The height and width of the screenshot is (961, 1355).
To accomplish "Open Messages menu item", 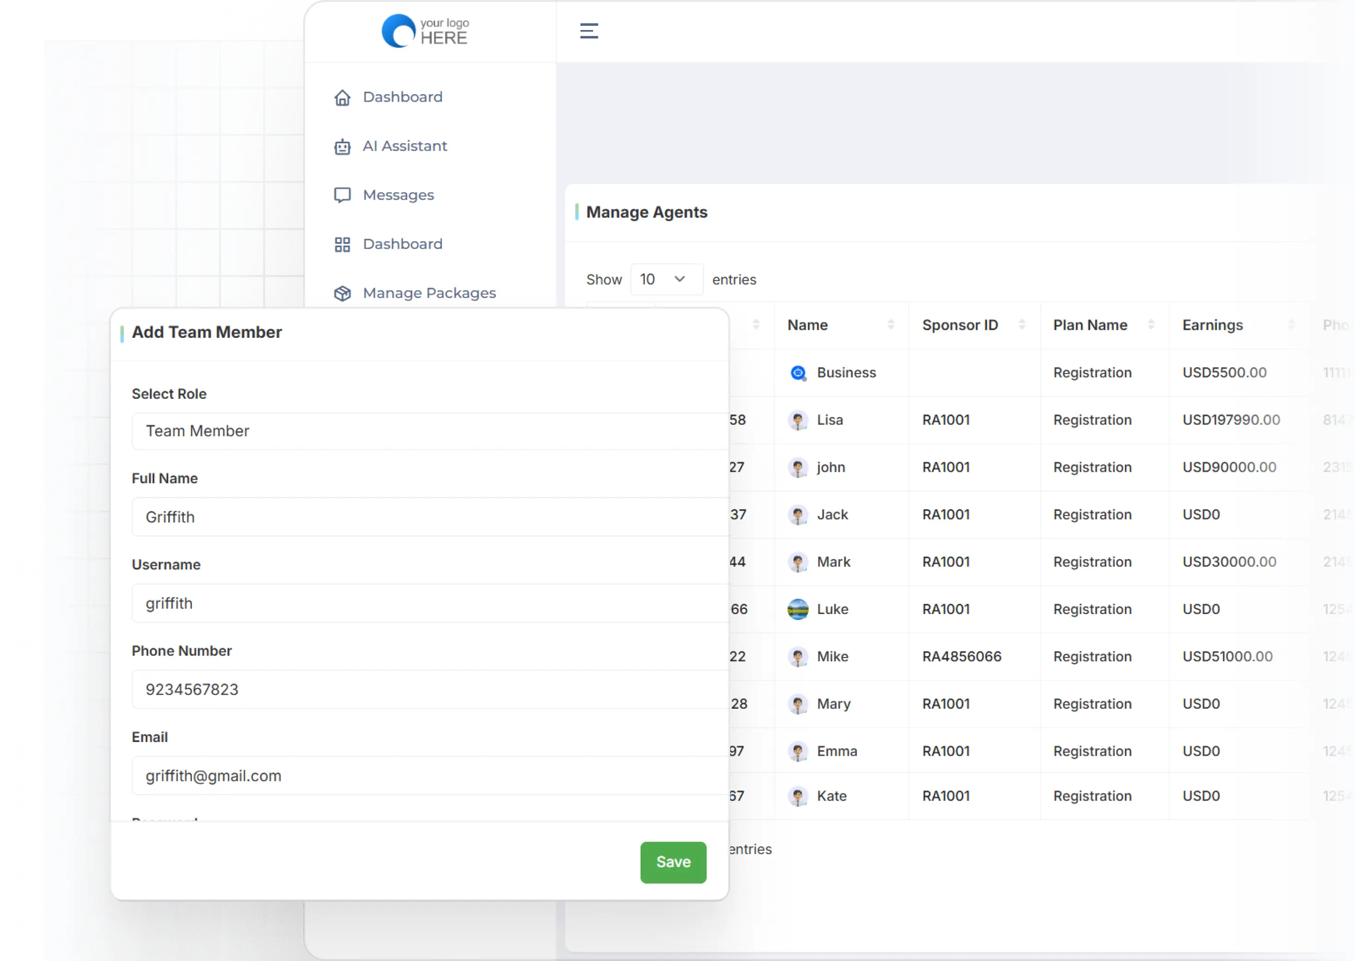I will coord(398,195).
